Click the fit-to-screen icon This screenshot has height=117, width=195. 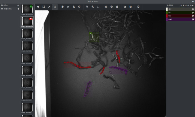[x=98, y=7]
